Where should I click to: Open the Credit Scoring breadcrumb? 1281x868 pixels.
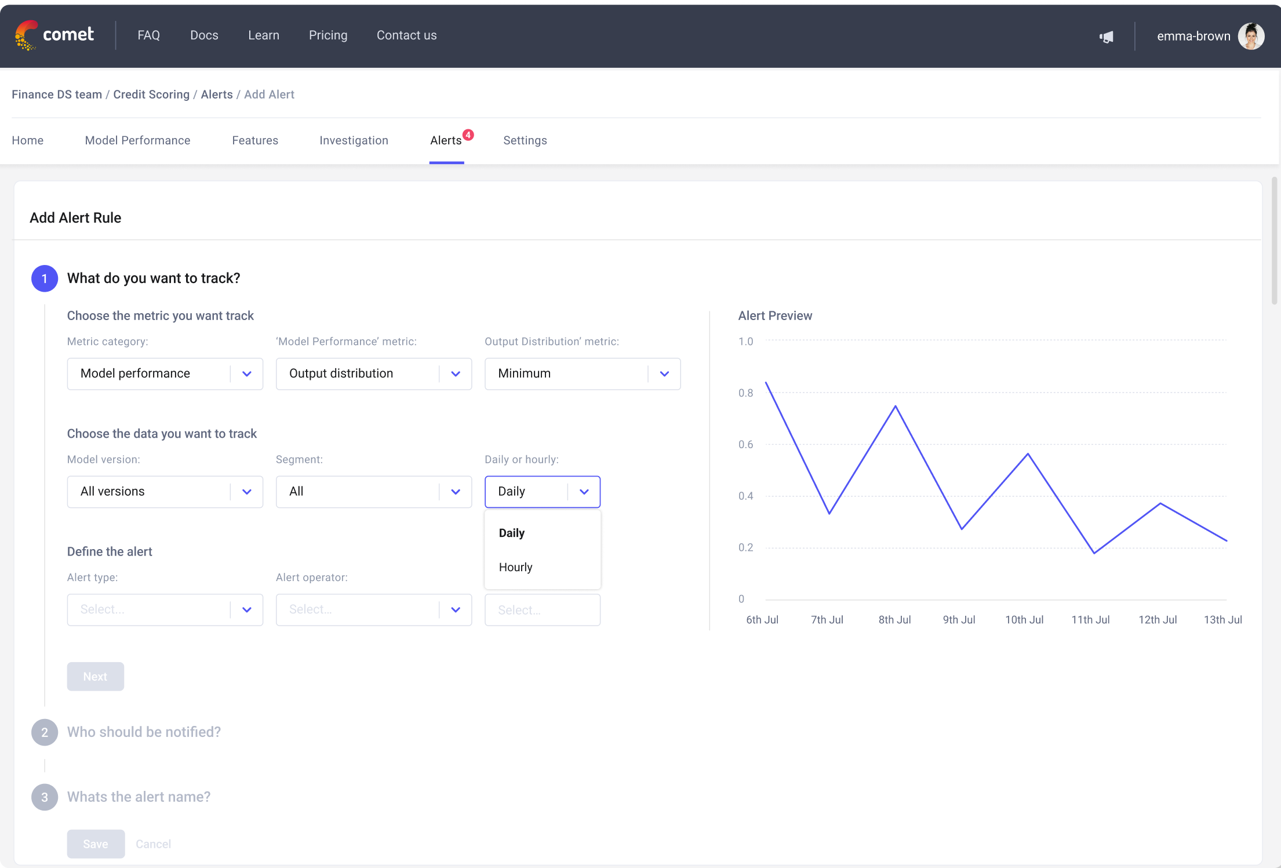(x=151, y=95)
